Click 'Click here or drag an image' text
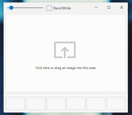The height and width of the screenshot is (115, 132). tap(66, 68)
